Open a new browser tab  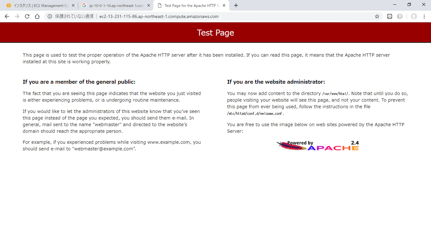click(236, 5)
